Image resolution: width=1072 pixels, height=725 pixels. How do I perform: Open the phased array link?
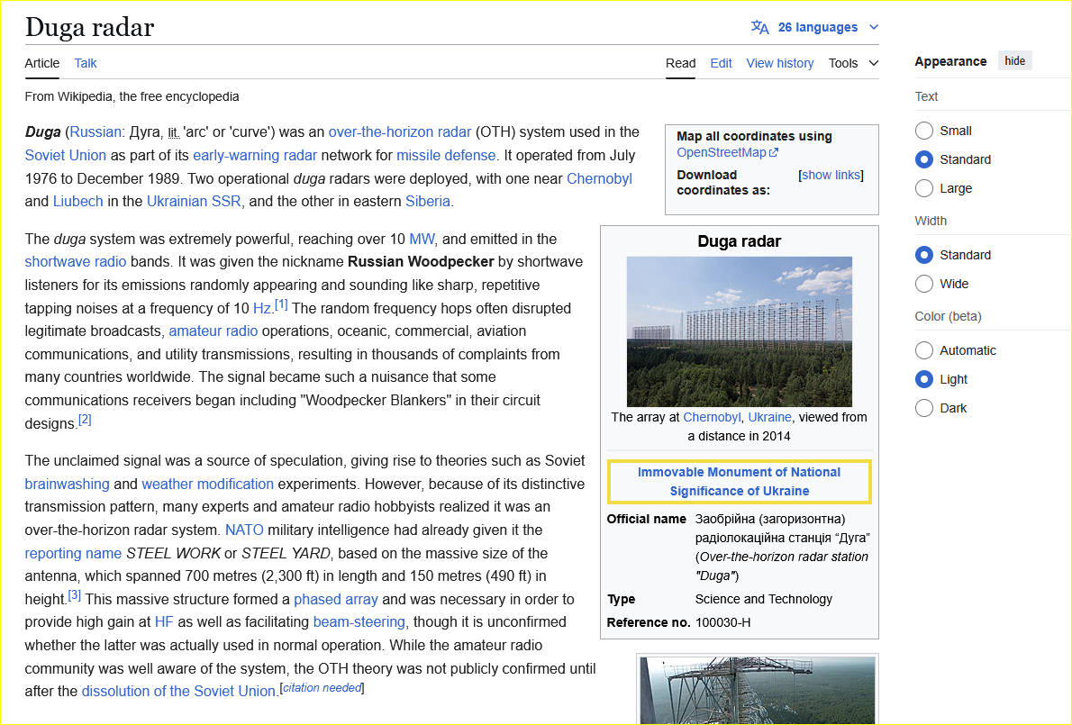click(336, 599)
